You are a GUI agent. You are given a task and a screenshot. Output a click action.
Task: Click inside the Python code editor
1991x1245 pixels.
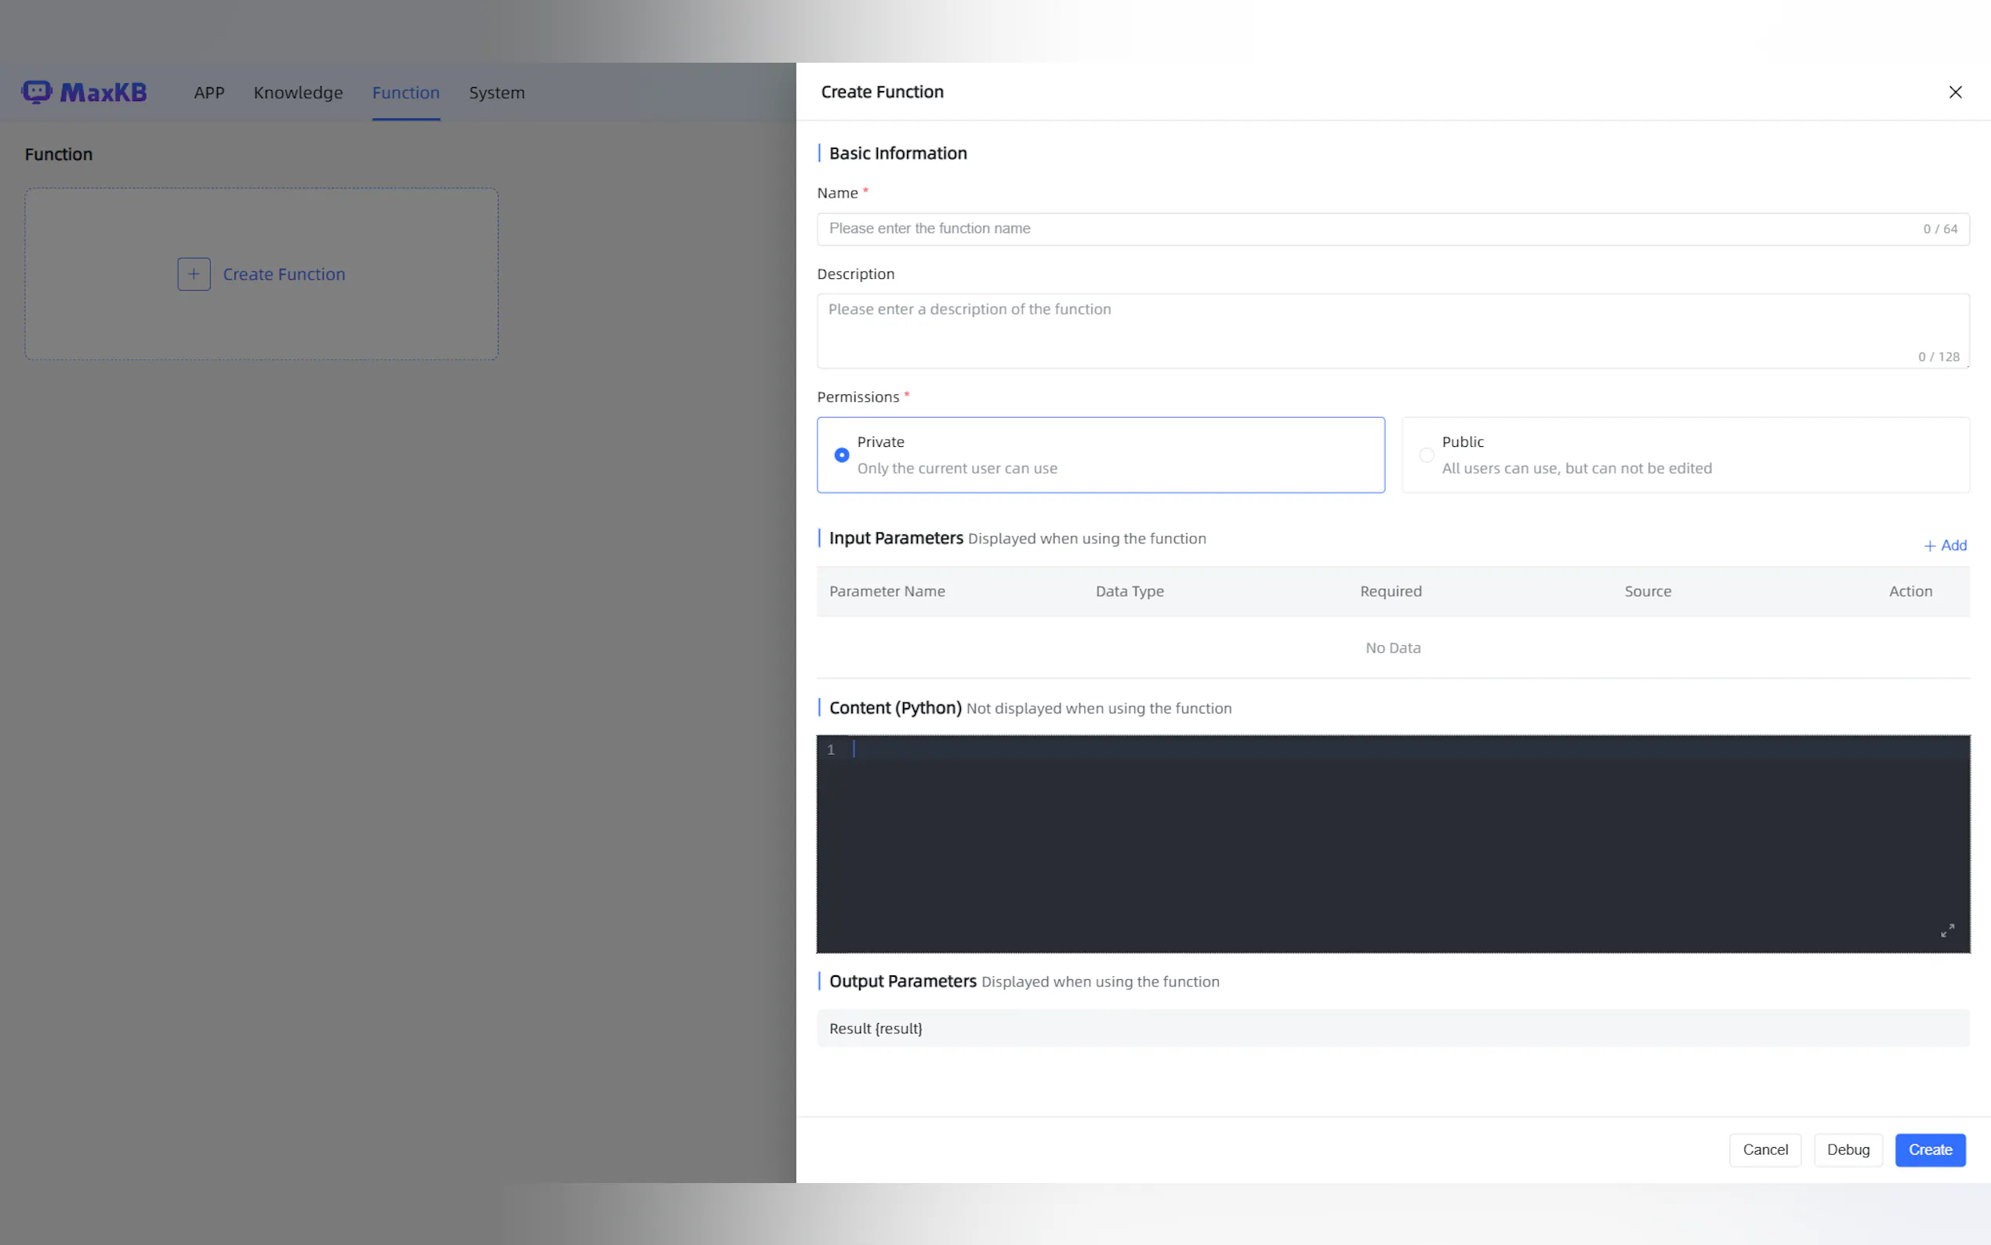point(1391,844)
